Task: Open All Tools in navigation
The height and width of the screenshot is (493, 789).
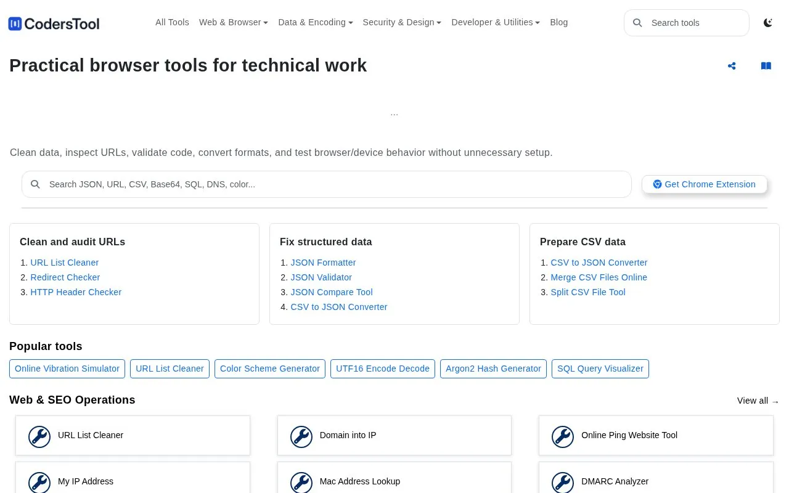Action: [172, 22]
